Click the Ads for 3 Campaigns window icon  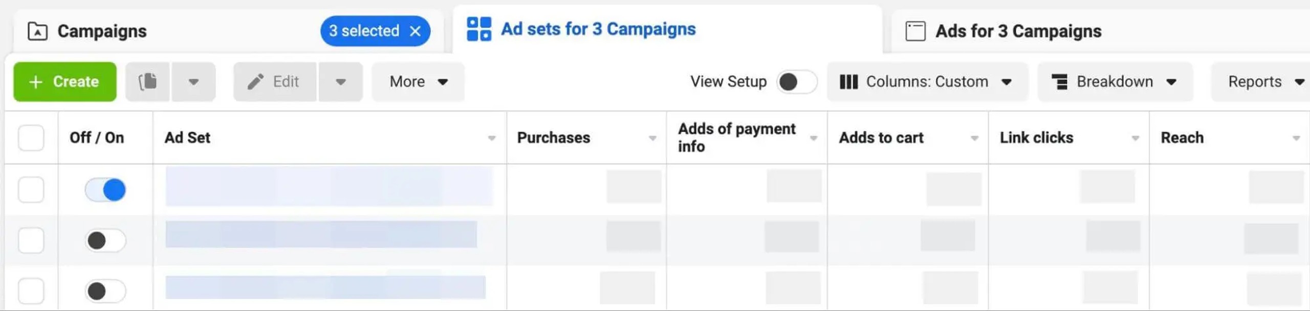(915, 31)
